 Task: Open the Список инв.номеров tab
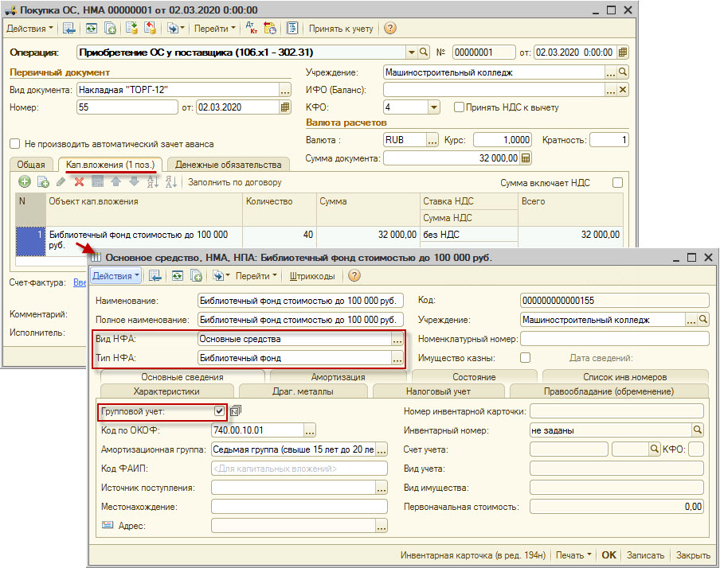624,377
